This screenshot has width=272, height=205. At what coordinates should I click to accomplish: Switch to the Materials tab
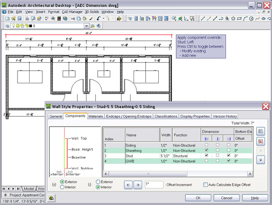96,116
